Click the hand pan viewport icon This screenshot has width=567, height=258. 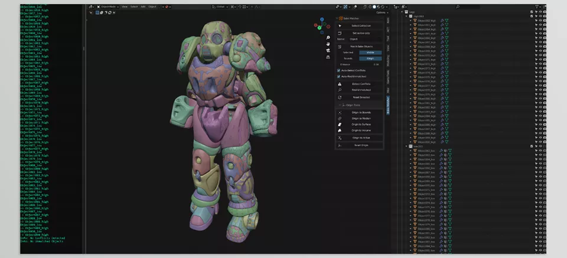(x=328, y=44)
